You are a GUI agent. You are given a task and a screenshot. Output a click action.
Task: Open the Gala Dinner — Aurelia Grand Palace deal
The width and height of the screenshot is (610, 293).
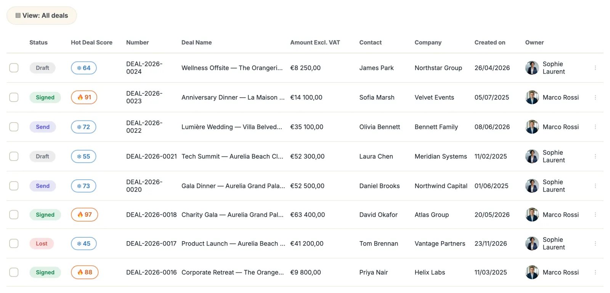point(233,186)
